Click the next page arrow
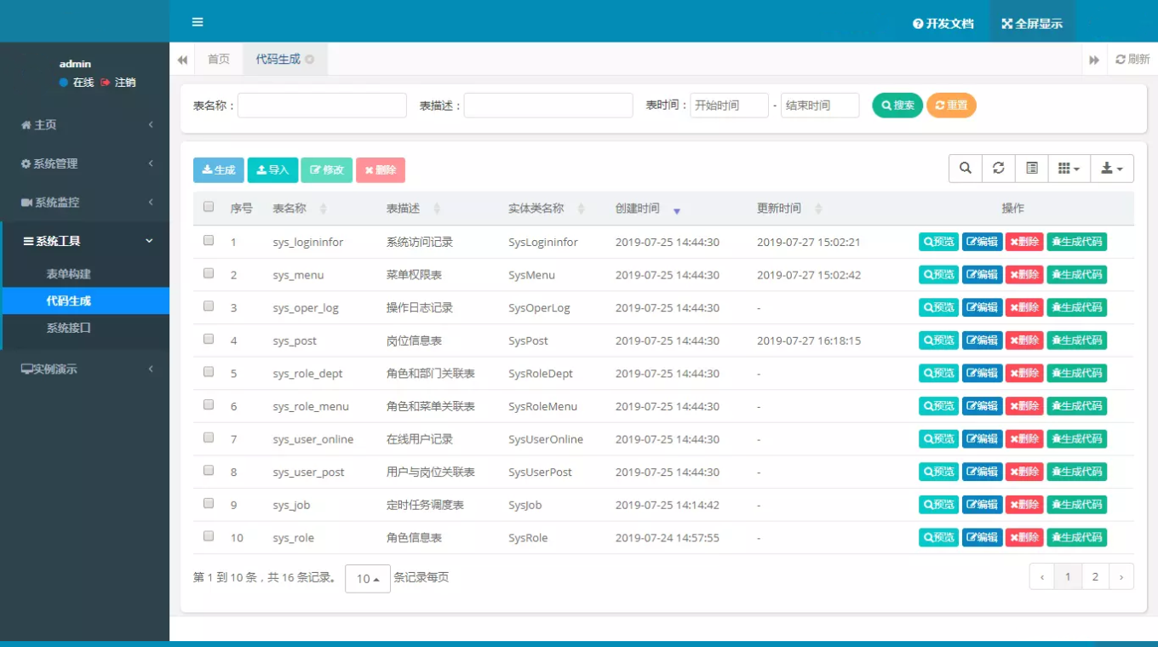The height and width of the screenshot is (647, 1158). point(1121,577)
